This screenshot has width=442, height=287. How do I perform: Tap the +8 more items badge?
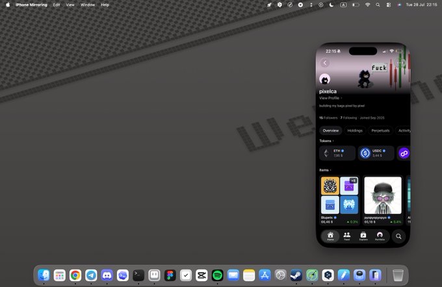(x=353, y=181)
